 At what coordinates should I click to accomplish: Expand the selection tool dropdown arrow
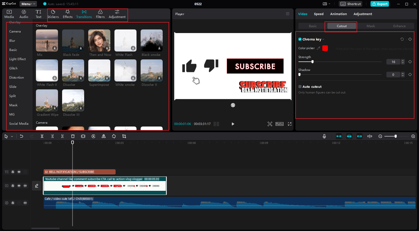coord(10,136)
